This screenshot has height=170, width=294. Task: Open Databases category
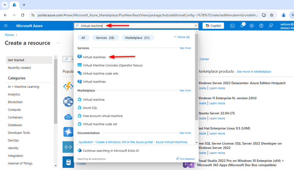(x=15, y=125)
